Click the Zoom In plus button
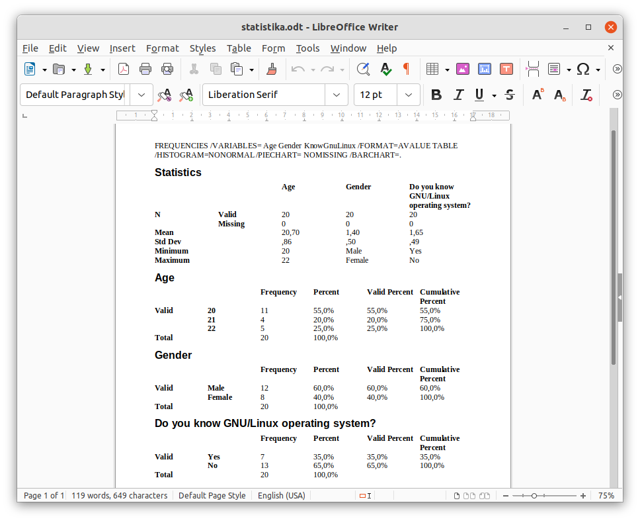The image size is (640, 521). (x=583, y=496)
